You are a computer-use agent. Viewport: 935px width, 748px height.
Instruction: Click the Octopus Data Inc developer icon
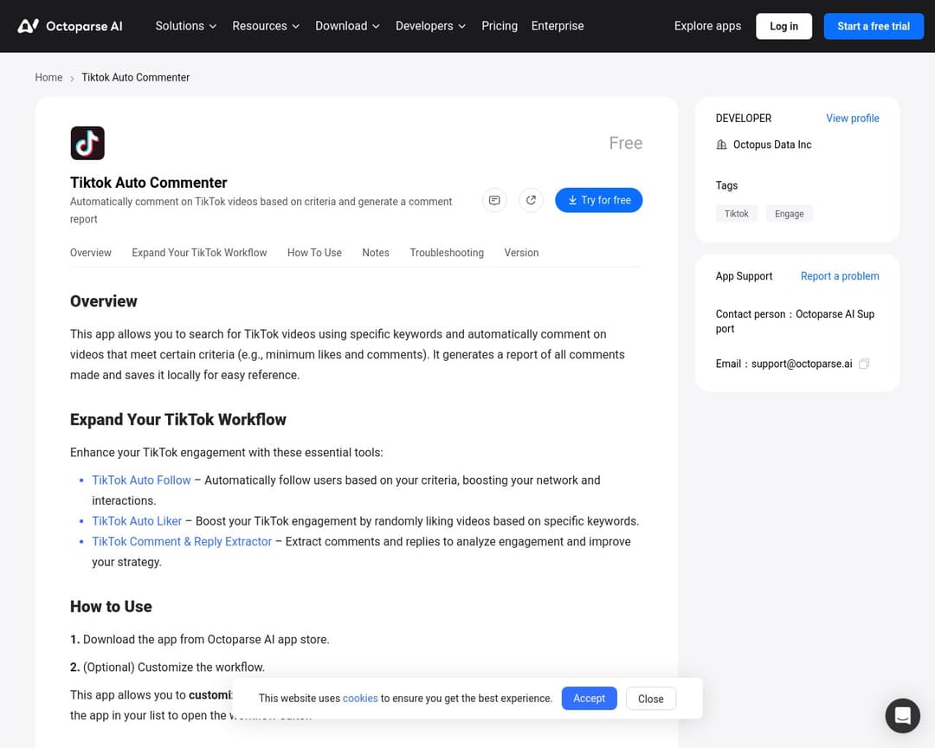(722, 145)
